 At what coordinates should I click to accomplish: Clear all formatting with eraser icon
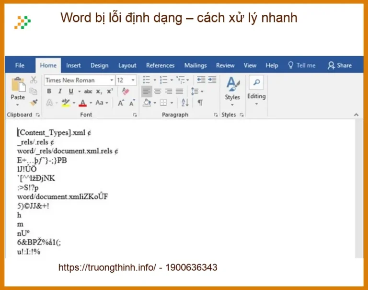click(126, 91)
